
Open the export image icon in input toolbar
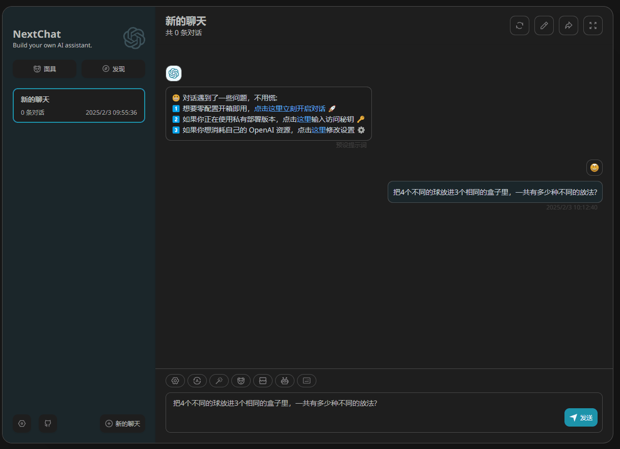pyautogui.click(x=262, y=380)
